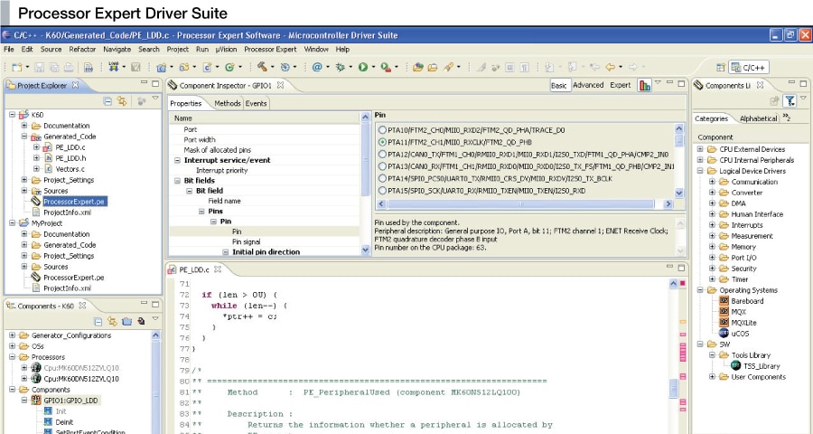Switch inspector to Advanced view
Screen dimensions: 813x434
[588, 85]
